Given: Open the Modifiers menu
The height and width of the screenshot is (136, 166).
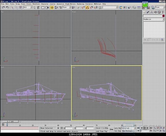Looking at the screenshot, I should (36, 4).
